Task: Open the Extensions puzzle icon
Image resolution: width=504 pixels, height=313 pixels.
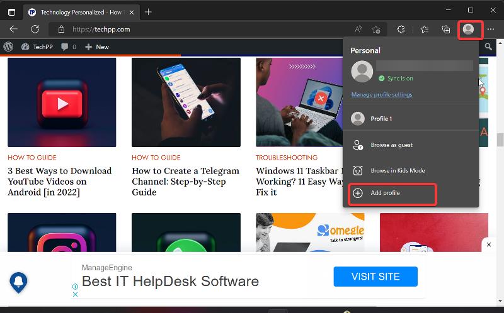Action: tap(401, 30)
